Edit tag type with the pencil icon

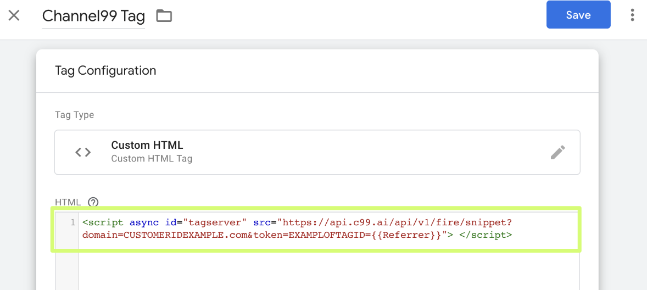(558, 152)
